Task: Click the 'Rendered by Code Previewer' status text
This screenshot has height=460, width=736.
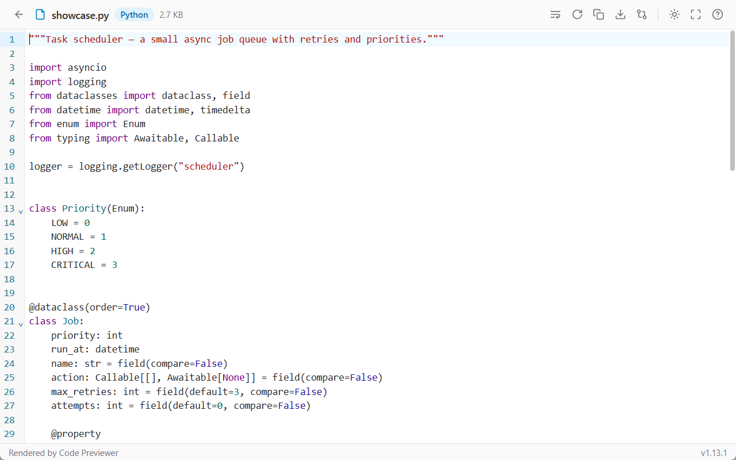Action: click(63, 453)
